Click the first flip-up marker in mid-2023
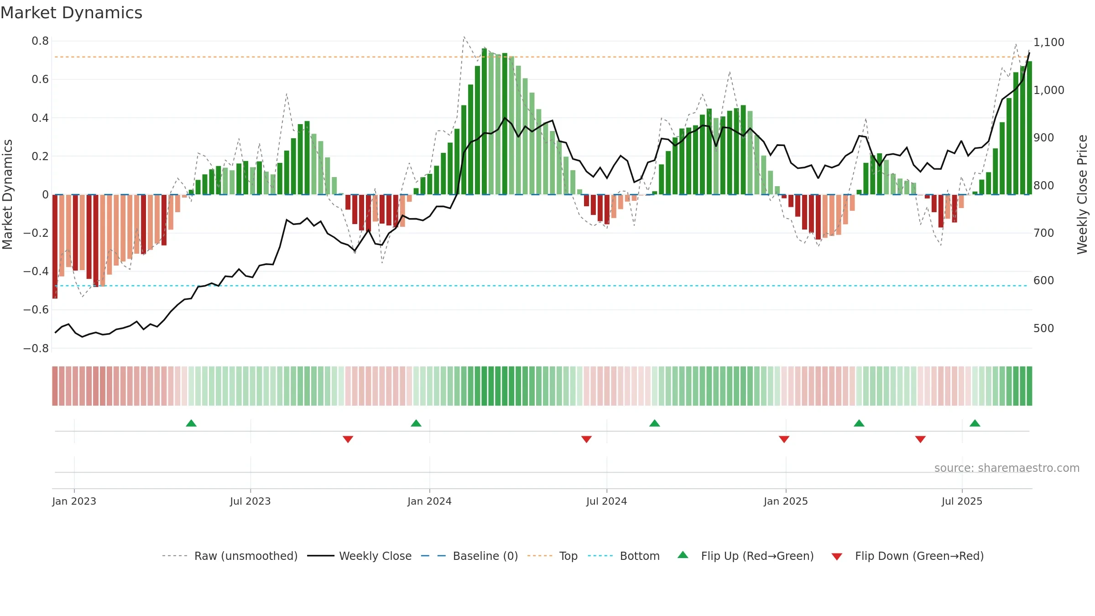1095x616 pixels. (191, 423)
